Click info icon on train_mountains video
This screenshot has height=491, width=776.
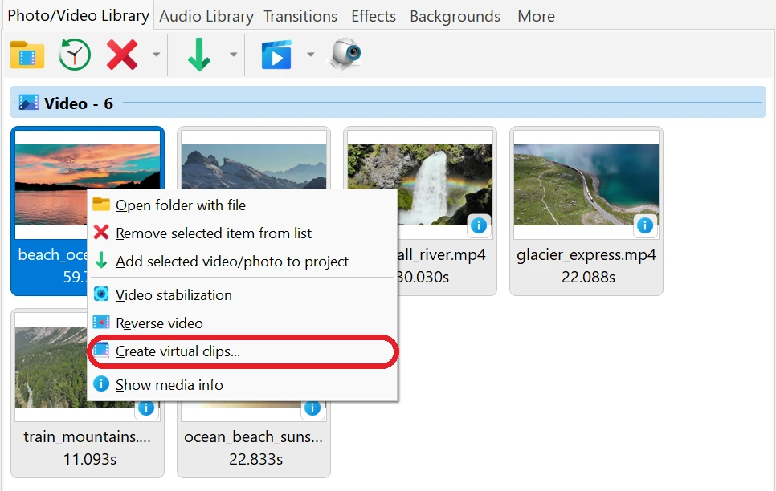[x=146, y=408]
